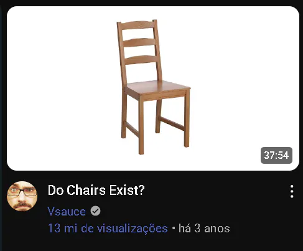Screen dimensions: 303x251
Task: Click the chair's rear right leg
Action: tap(158, 116)
